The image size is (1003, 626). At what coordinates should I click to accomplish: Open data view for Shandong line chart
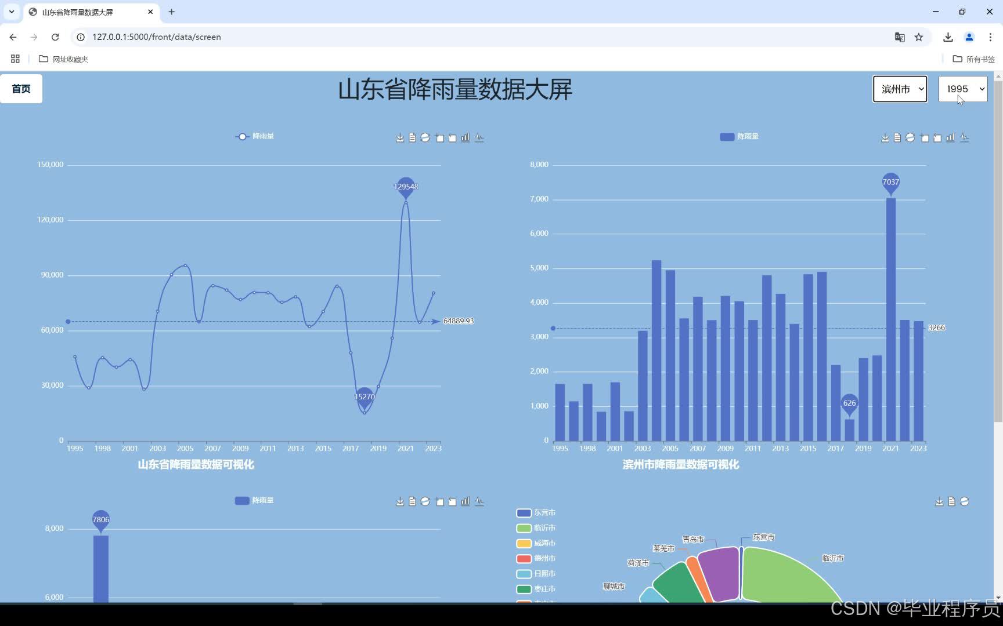[x=412, y=137]
